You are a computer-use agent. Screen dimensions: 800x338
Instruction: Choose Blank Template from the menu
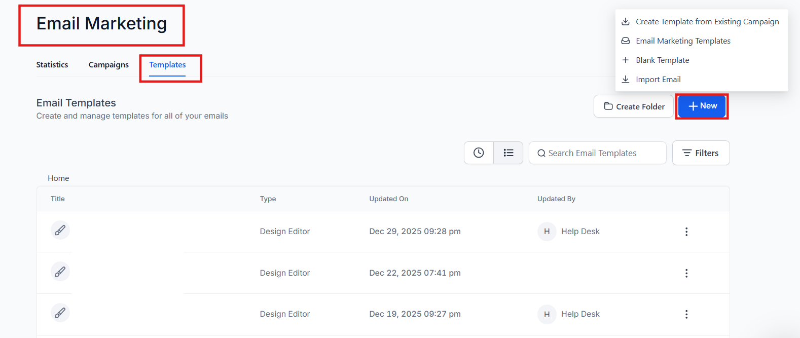(662, 60)
